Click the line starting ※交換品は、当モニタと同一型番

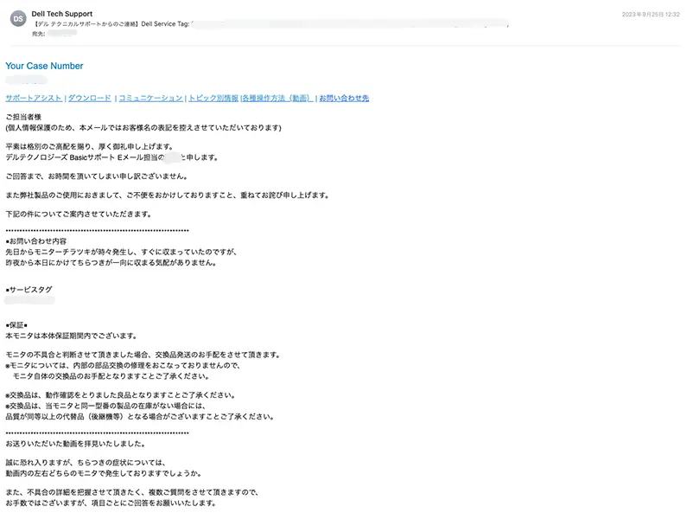[x=105, y=406]
